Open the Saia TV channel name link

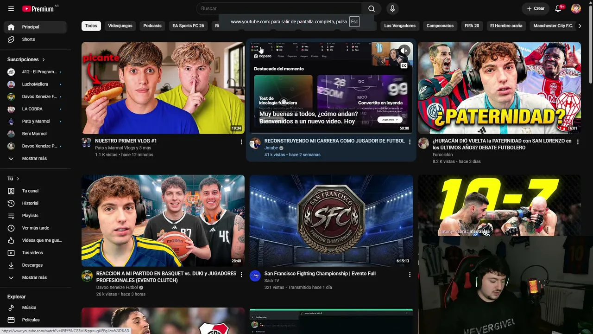(x=272, y=281)
